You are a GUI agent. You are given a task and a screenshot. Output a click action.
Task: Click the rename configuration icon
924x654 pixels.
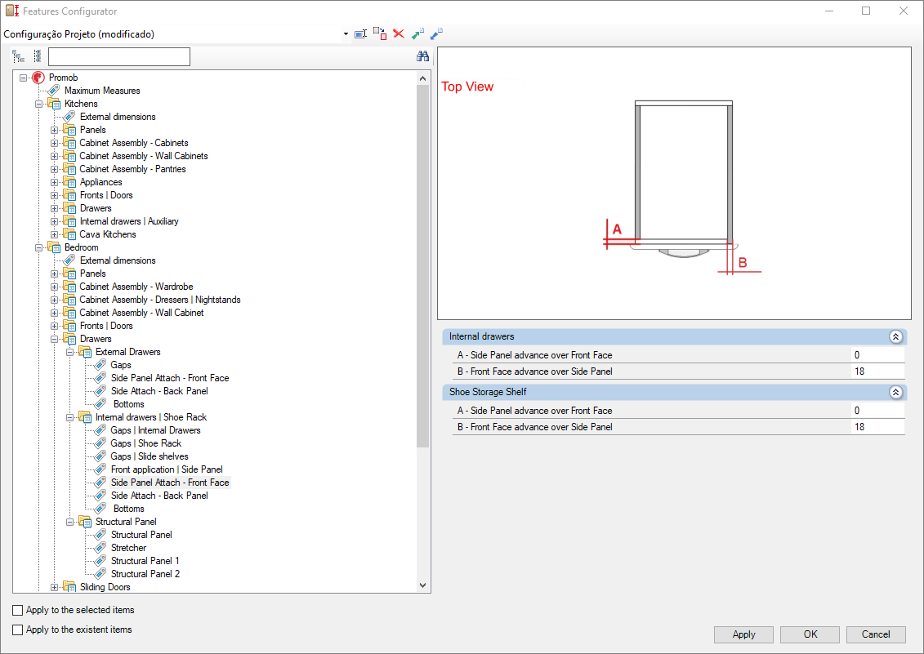point(360,34)
